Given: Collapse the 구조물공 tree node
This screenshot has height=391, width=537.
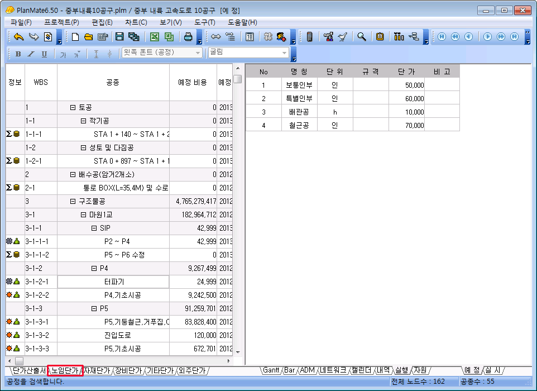Looking at the screenshot, I should point(73,201).
